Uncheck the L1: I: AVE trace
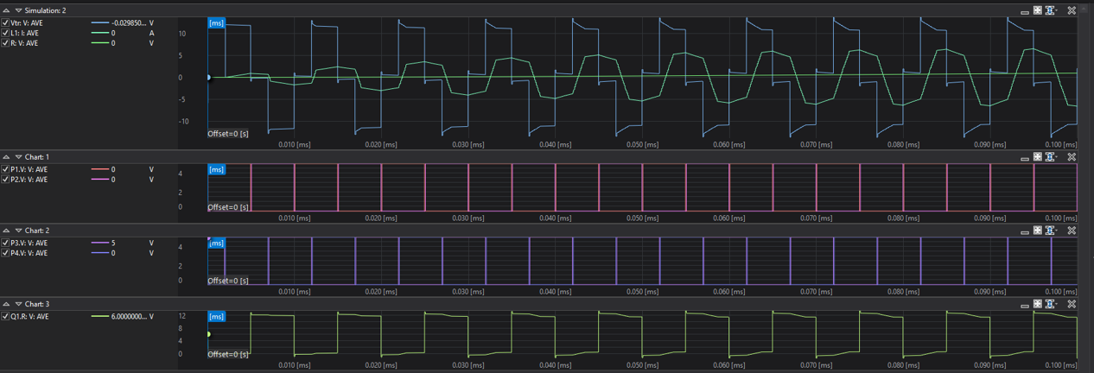The height and width of the screenshot is (373, 1094). (x=6, y=33)
